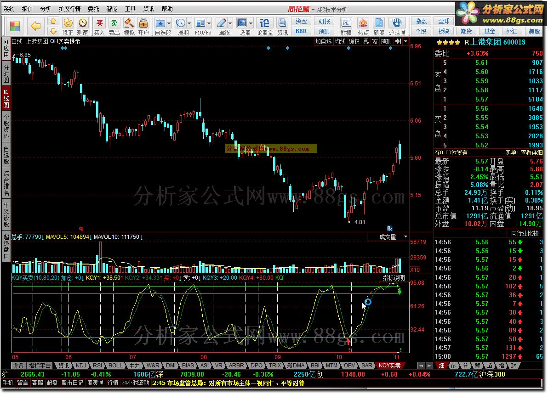Open the 资讯 news document icon
The image size is (548, 394).
click(x=282, y=23)
